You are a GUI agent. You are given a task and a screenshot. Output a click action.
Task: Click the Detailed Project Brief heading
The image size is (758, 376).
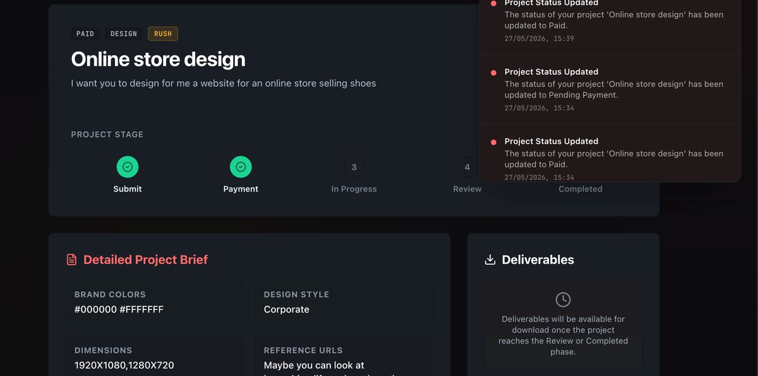(145, 259)
